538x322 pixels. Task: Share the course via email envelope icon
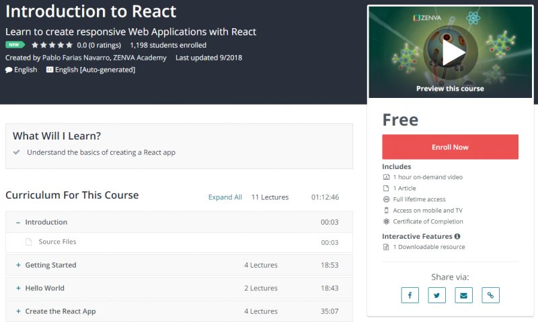(x=463, y=295)
